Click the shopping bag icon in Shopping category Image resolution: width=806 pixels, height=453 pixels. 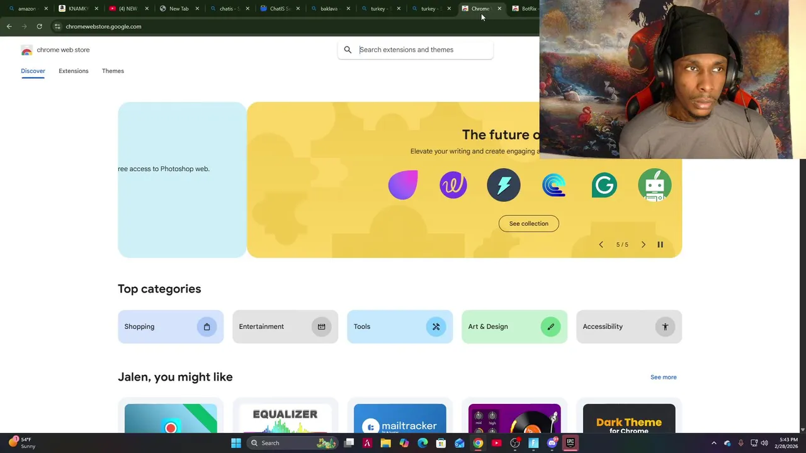click(x=207, y=327)
